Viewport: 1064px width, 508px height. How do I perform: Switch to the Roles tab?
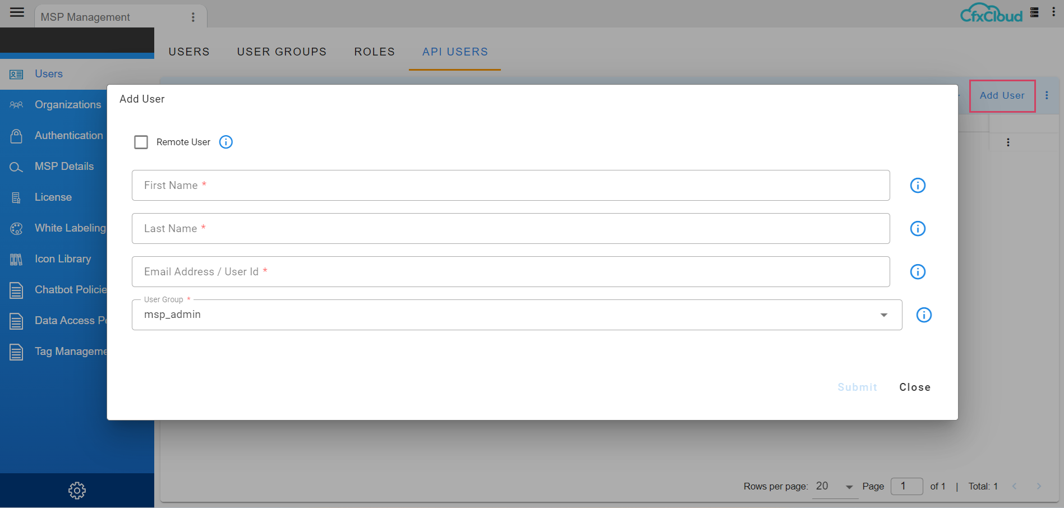[x=374, y=52]
